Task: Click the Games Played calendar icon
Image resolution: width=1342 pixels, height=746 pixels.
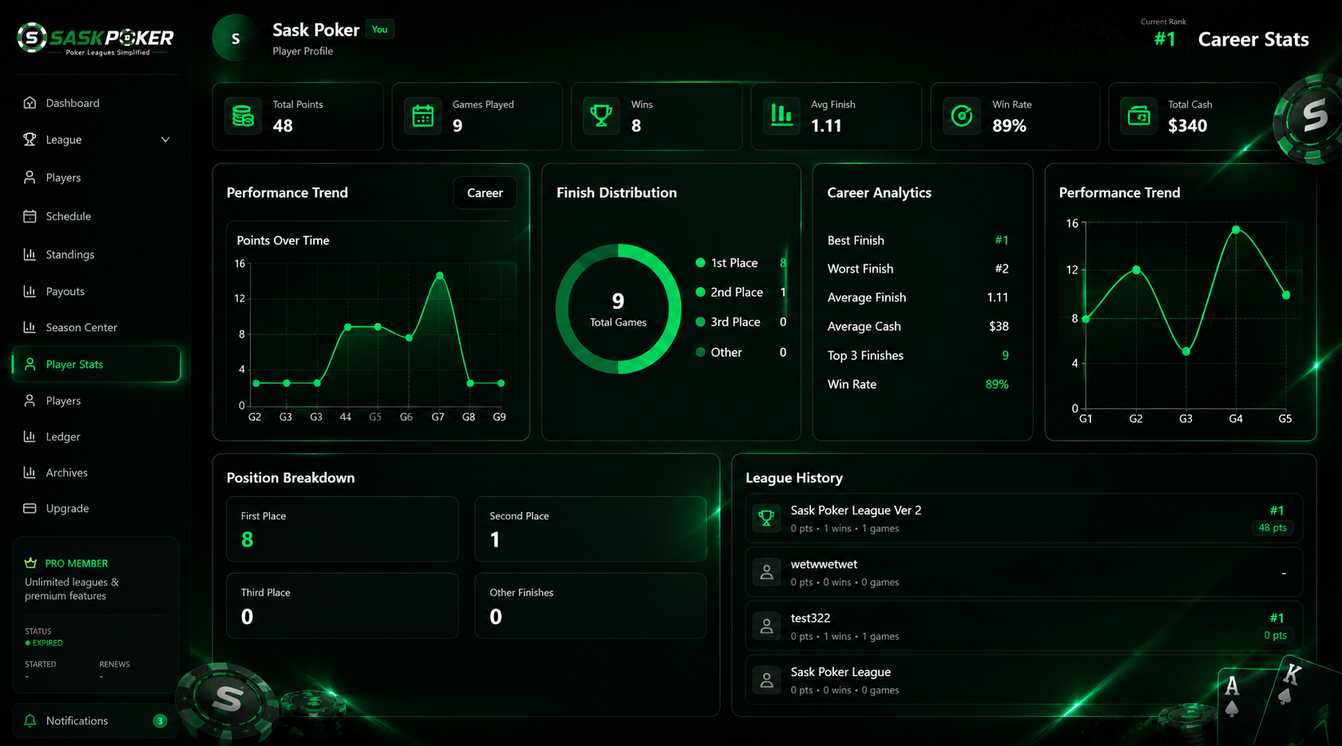Action: pyautogui.click(x=422, y=116)
